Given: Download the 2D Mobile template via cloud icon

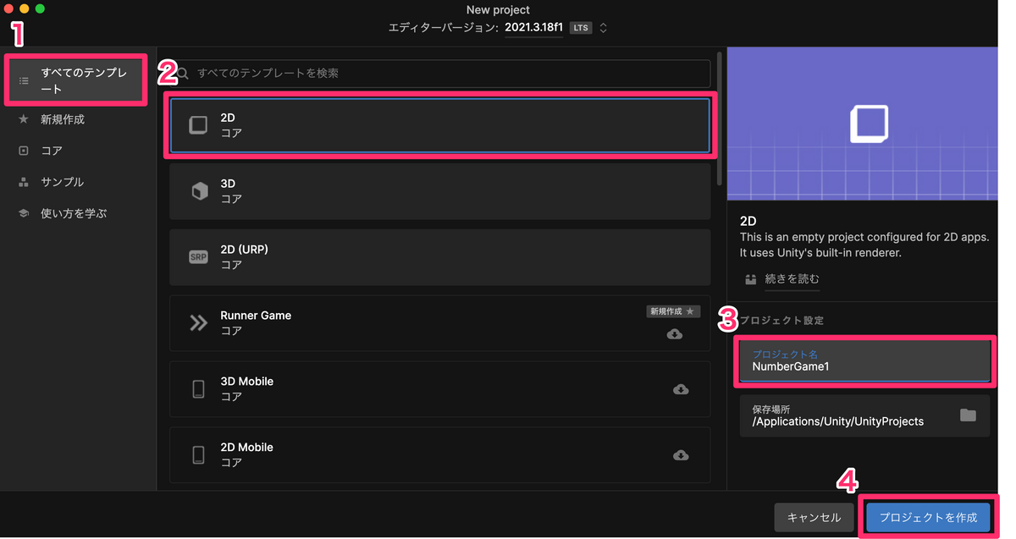Looking at the screenshot, I should point(681,455).
